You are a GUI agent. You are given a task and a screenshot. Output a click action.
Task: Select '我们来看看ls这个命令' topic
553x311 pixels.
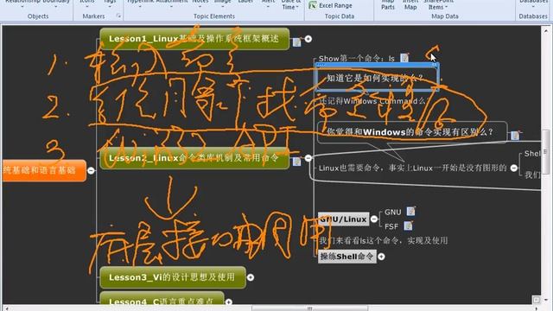coord(384,241)
